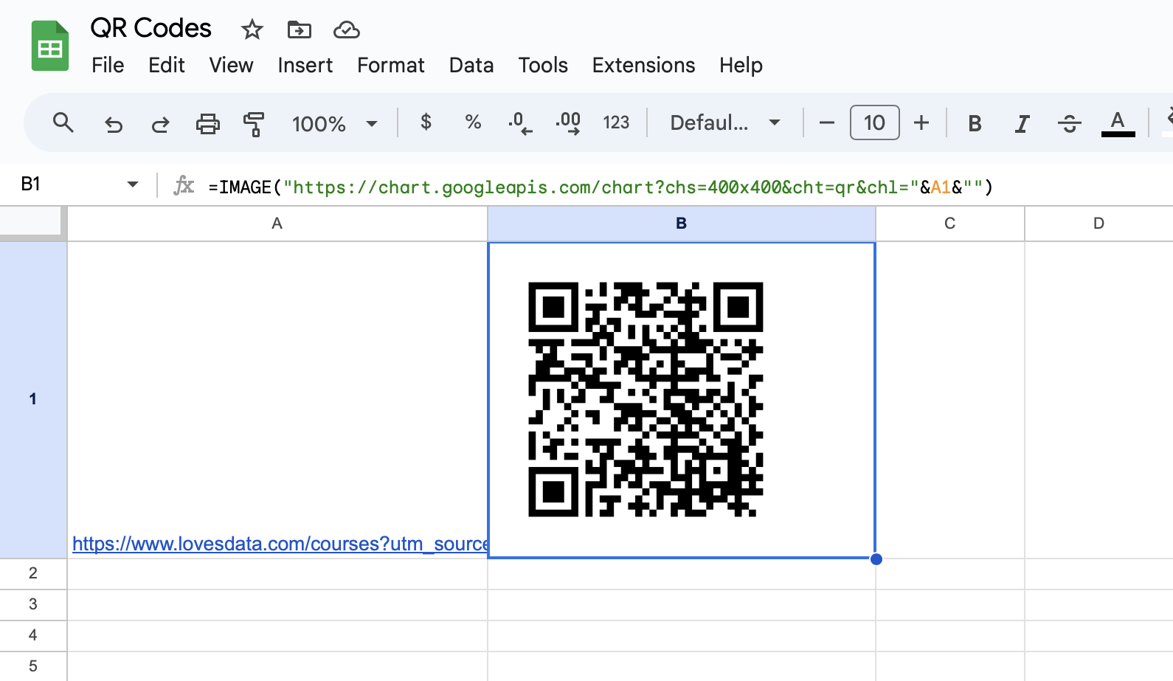Select row 1 header

pyautogui.click(x=33, y=399)
